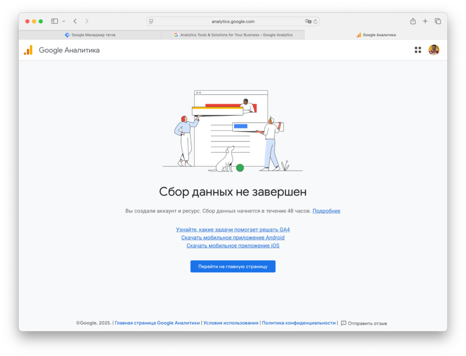Minimize the window with yellow button
Viewport: 466px width, 356px height.
pyautogui.click(x=34, y=21)
